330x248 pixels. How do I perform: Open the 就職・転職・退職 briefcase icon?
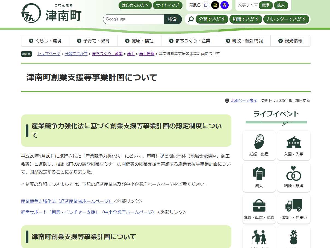(259, 209)
